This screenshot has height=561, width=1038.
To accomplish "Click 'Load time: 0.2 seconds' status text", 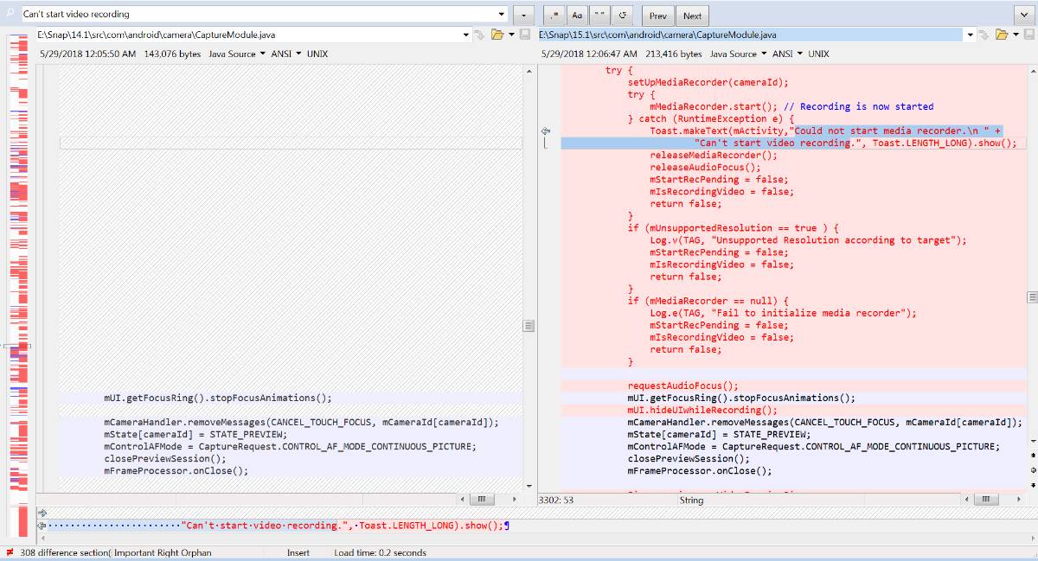I will tap(380, 552).
